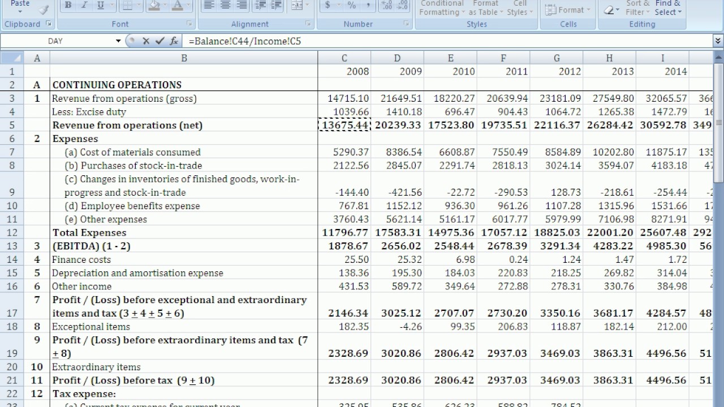Apply underline with the U icon
Screen dimensions: 724x407
(x=100, y=6)
